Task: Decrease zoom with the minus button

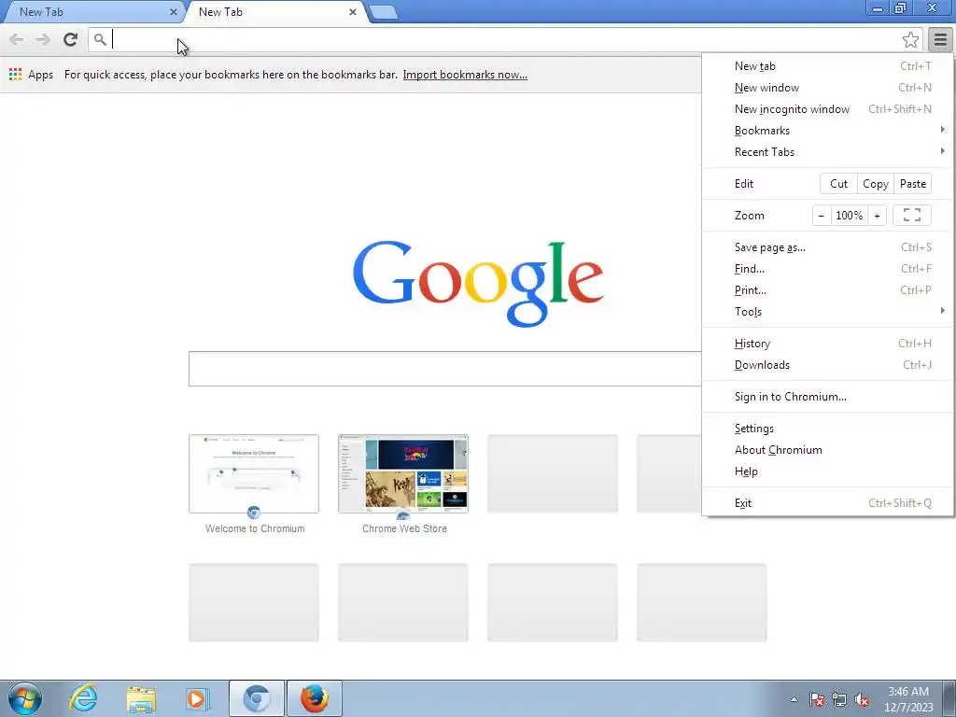Action: click(822, 216)
